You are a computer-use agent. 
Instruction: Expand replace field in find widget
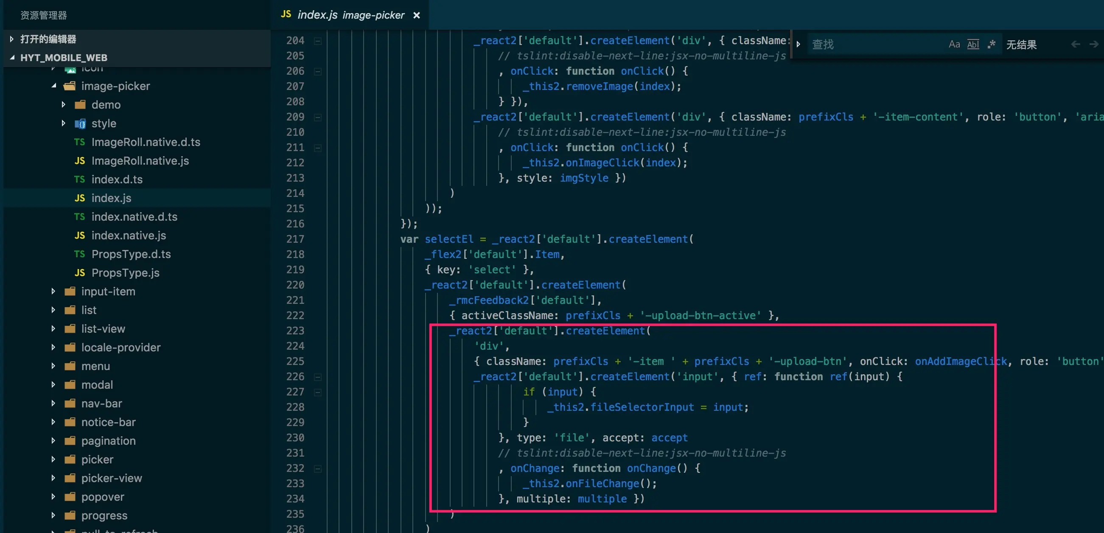coord(798,44)
